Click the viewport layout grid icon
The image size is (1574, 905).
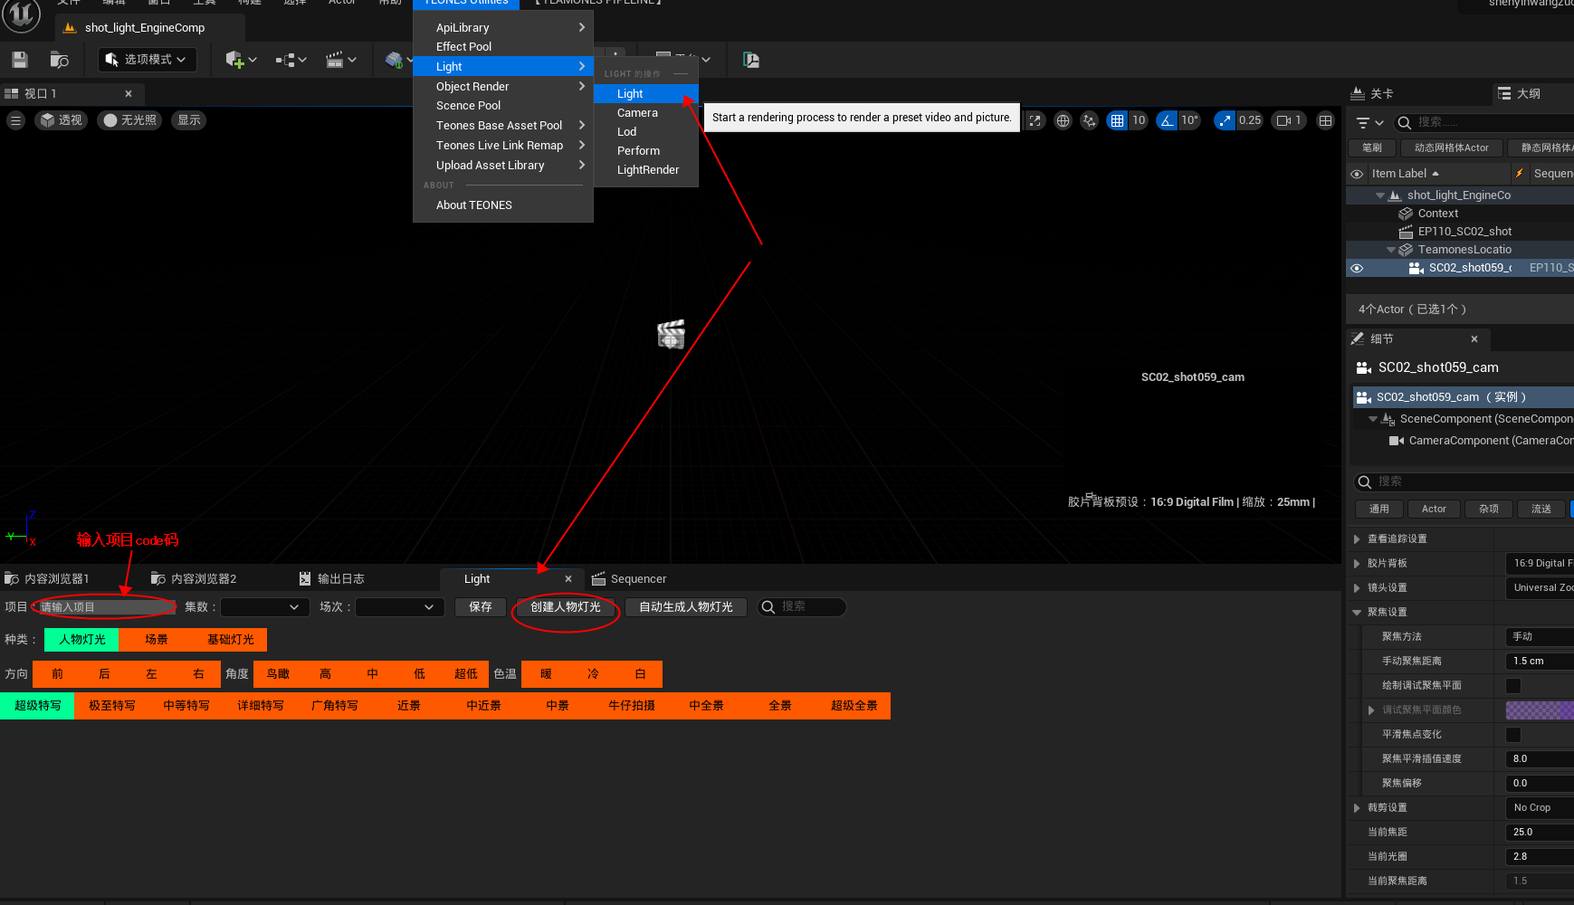pos(1325,120)
